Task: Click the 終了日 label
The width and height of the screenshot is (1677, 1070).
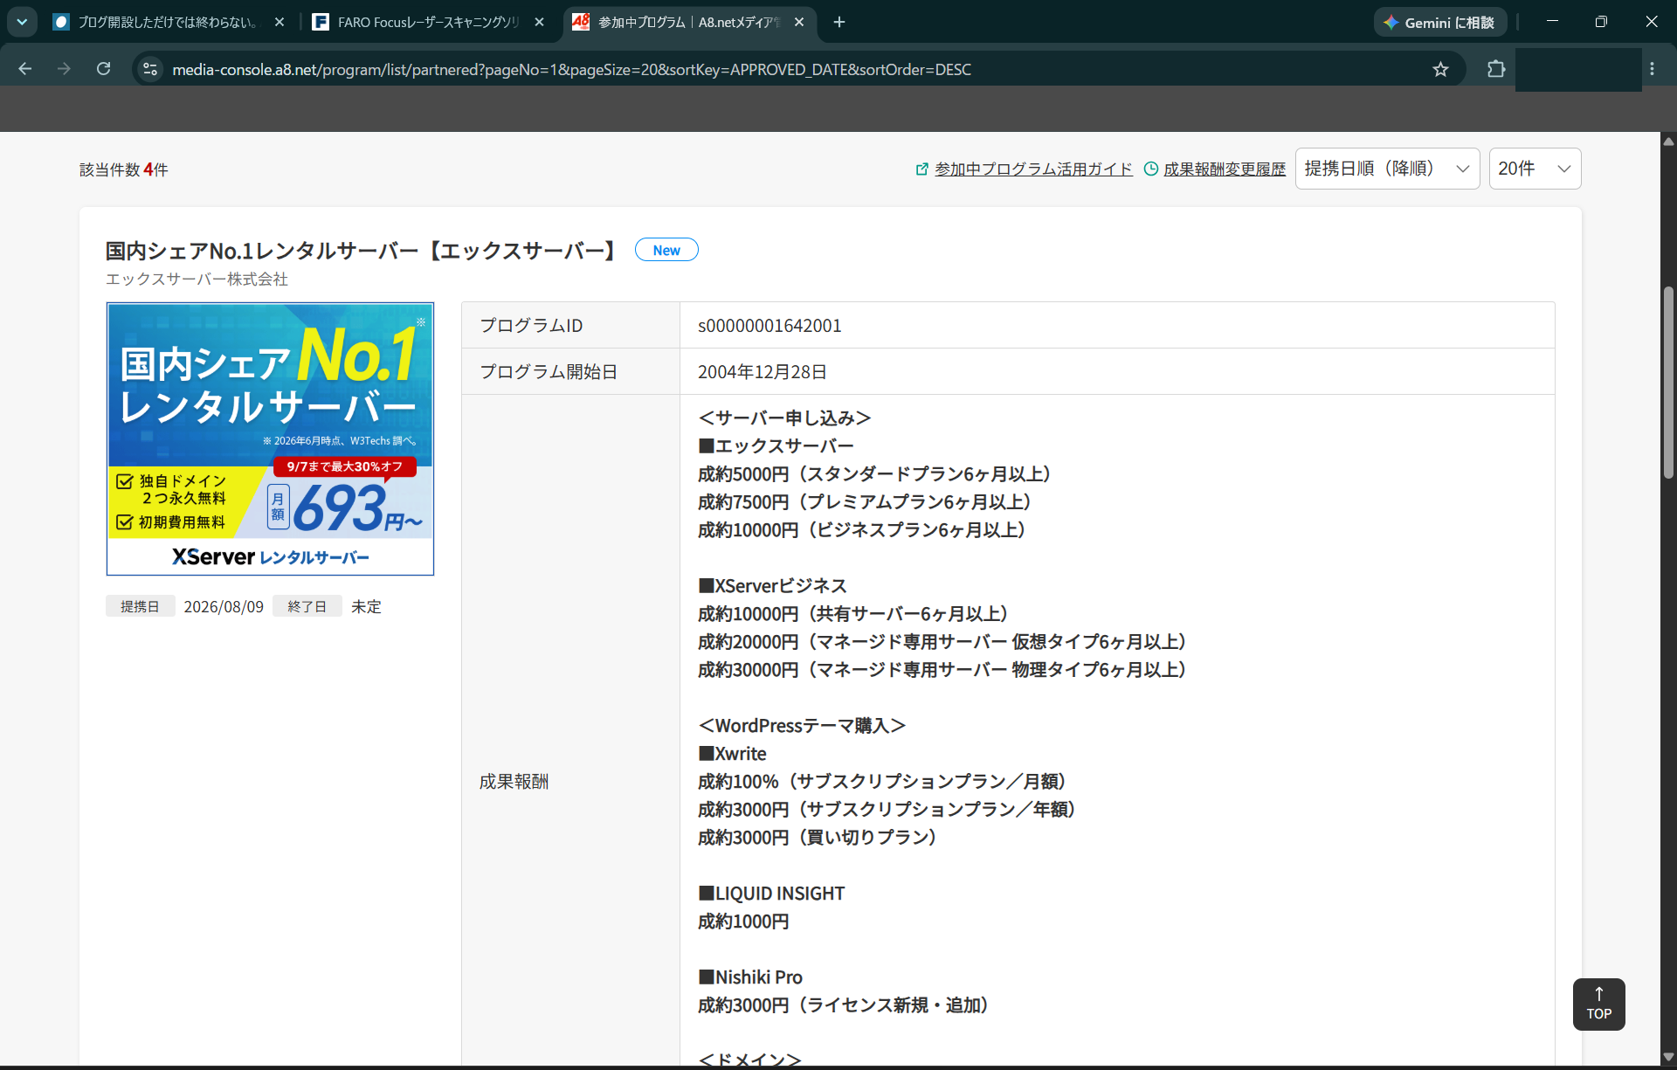Action: click(x=307, y=606)
